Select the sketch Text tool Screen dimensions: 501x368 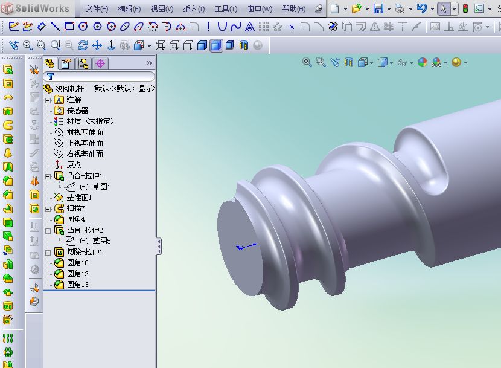(x=249, y=27)
